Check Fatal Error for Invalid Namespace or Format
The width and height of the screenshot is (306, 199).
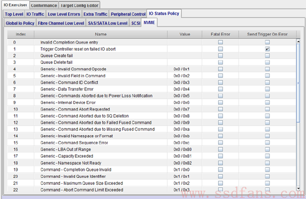220,136
